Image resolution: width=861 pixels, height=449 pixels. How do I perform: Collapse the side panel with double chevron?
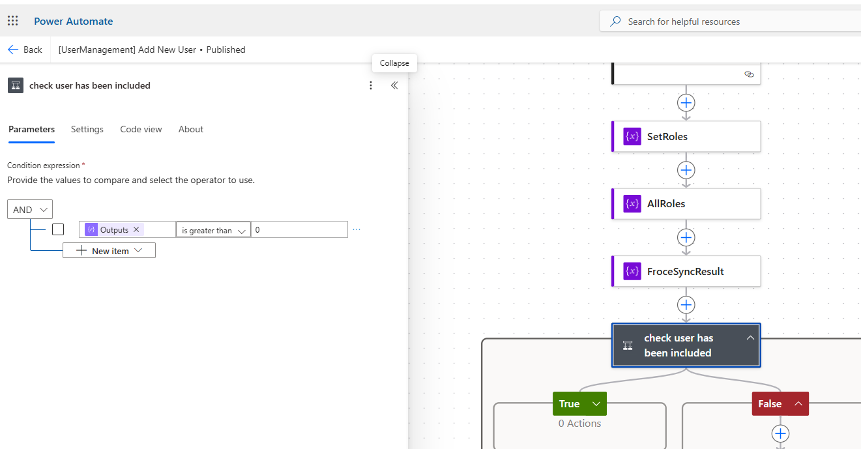394,85
